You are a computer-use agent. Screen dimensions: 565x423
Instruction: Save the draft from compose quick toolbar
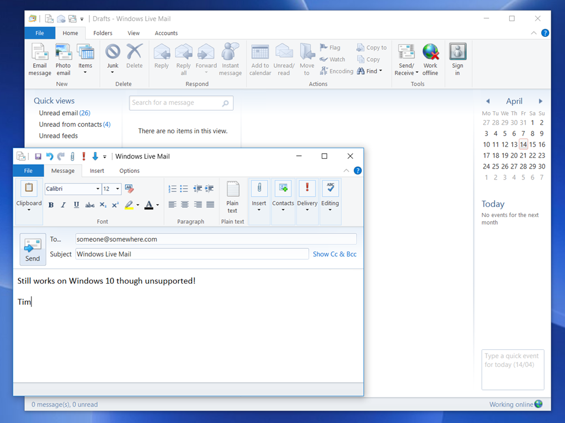38,156
